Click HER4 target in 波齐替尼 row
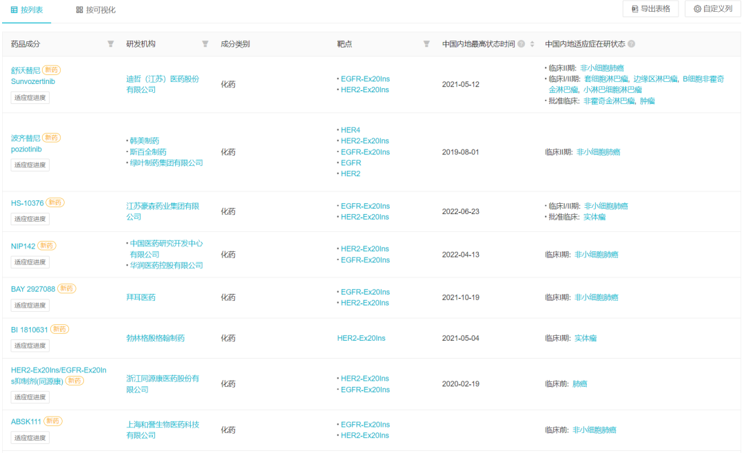 point(350,130)
